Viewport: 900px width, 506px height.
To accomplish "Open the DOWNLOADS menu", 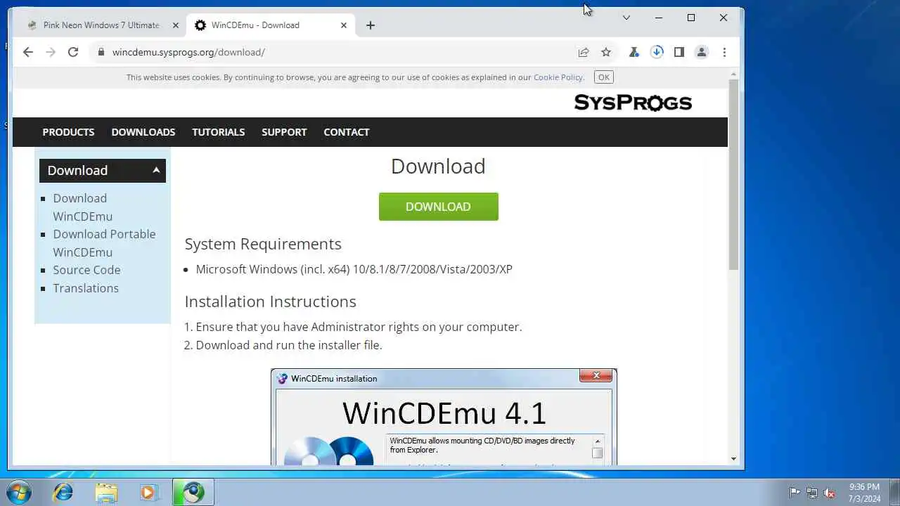I will (x=143, y=132).
